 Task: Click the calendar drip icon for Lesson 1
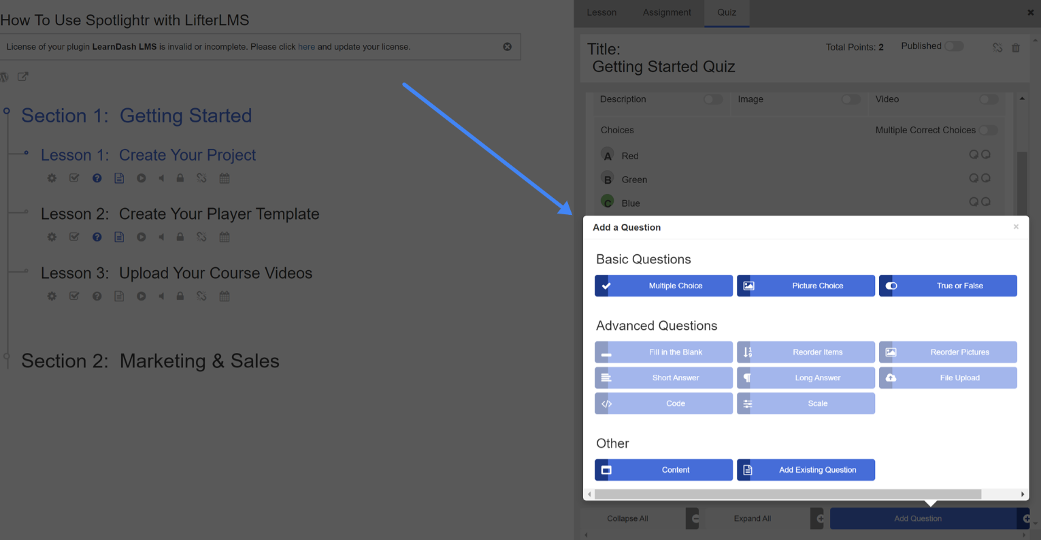tap(225, 178)
